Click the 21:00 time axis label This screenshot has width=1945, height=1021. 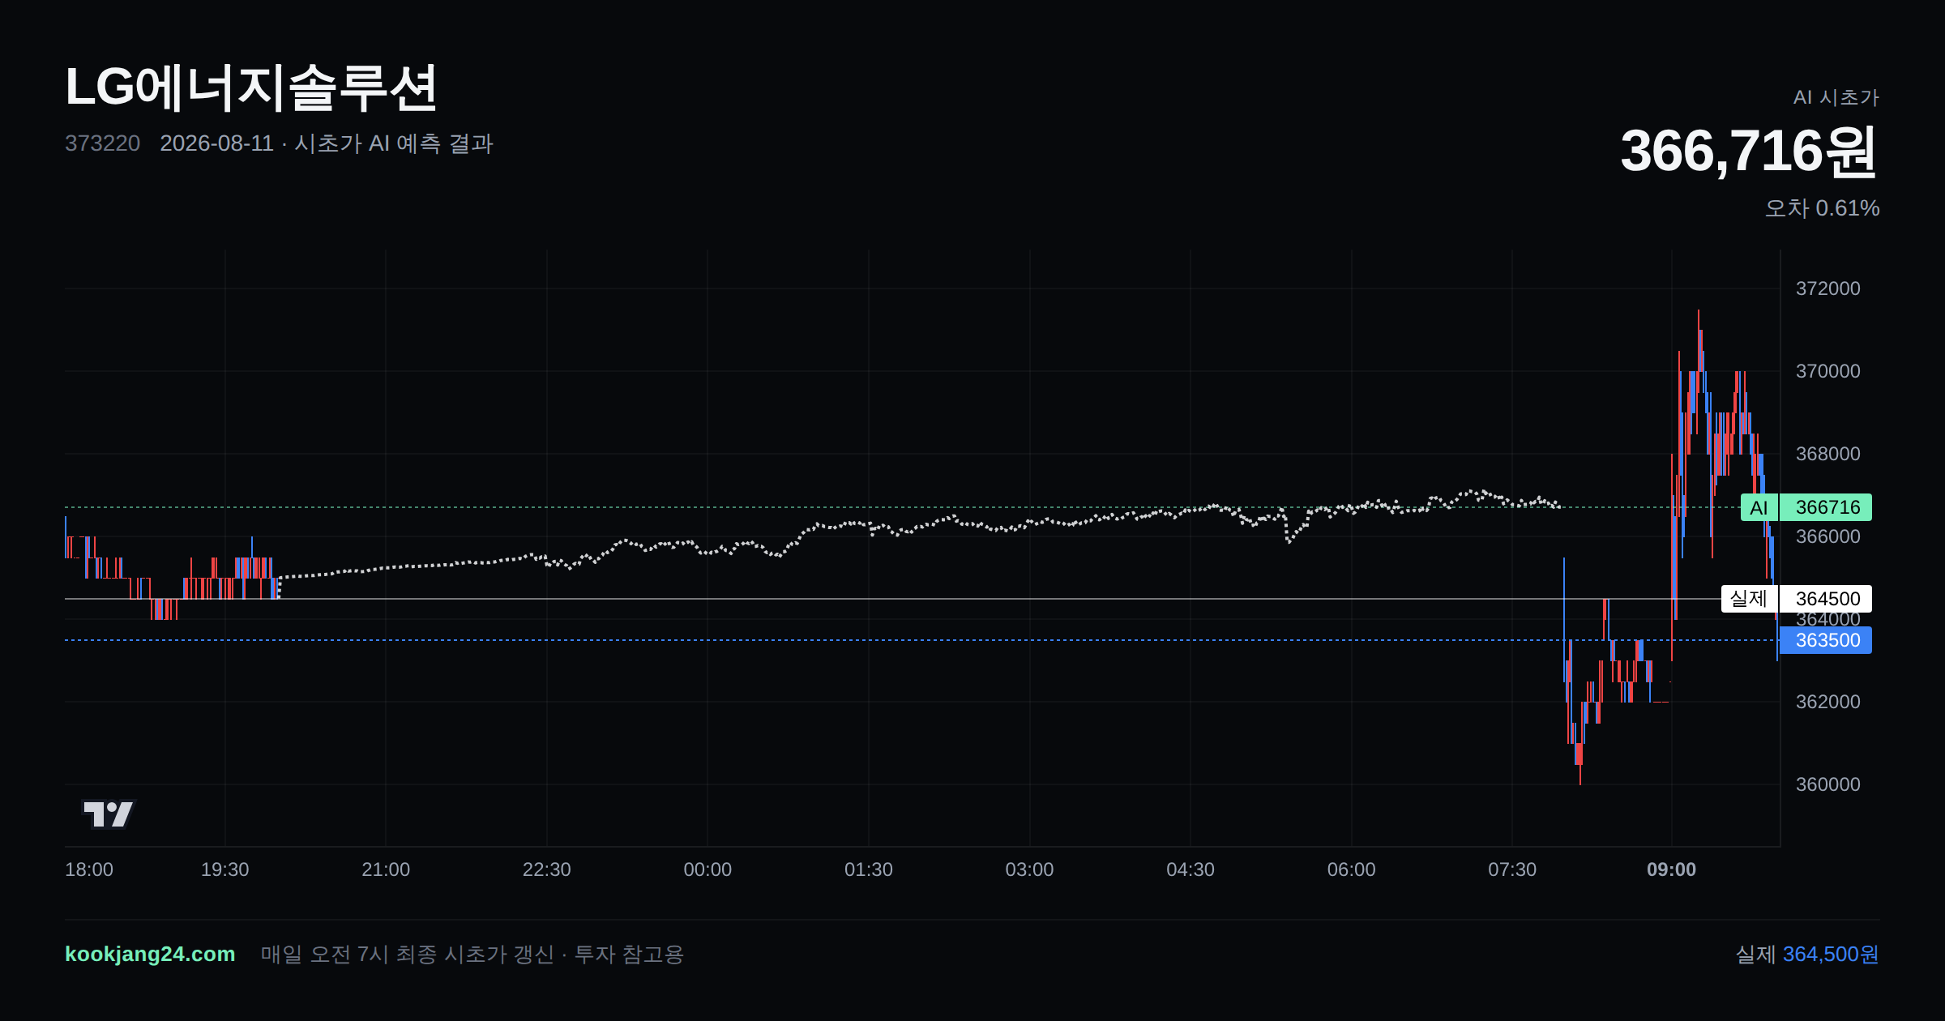(x=386, y=869)
